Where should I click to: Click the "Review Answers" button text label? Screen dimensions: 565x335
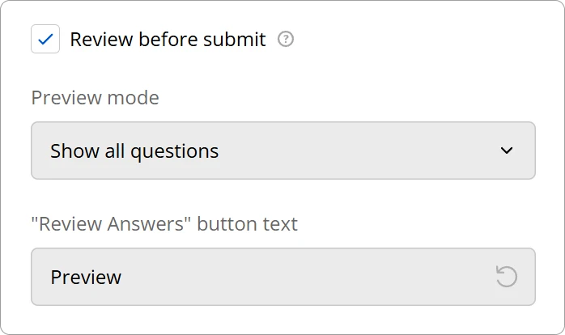click(164, 224)
